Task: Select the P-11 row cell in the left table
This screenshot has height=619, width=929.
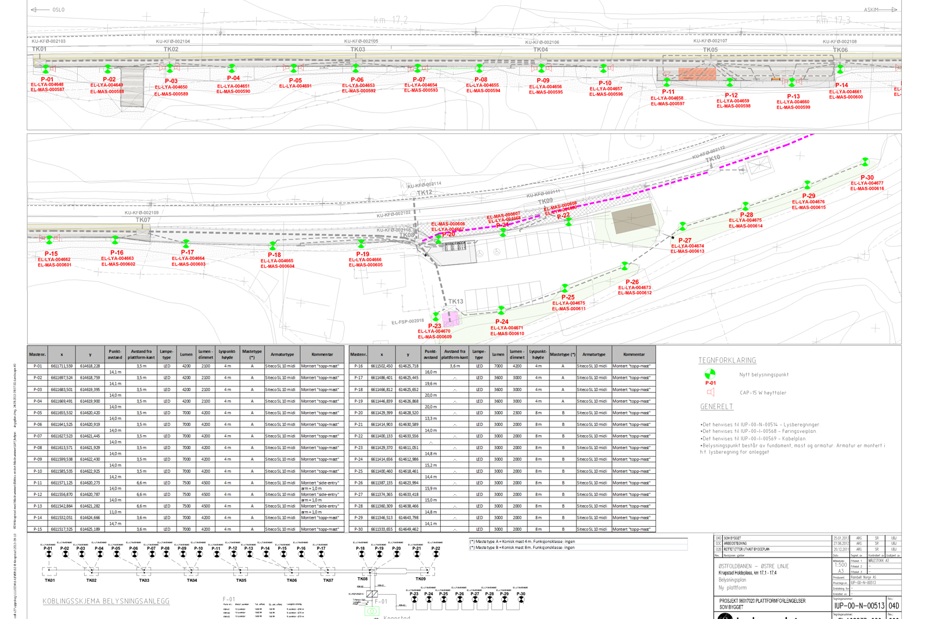Action: (37, 483)
